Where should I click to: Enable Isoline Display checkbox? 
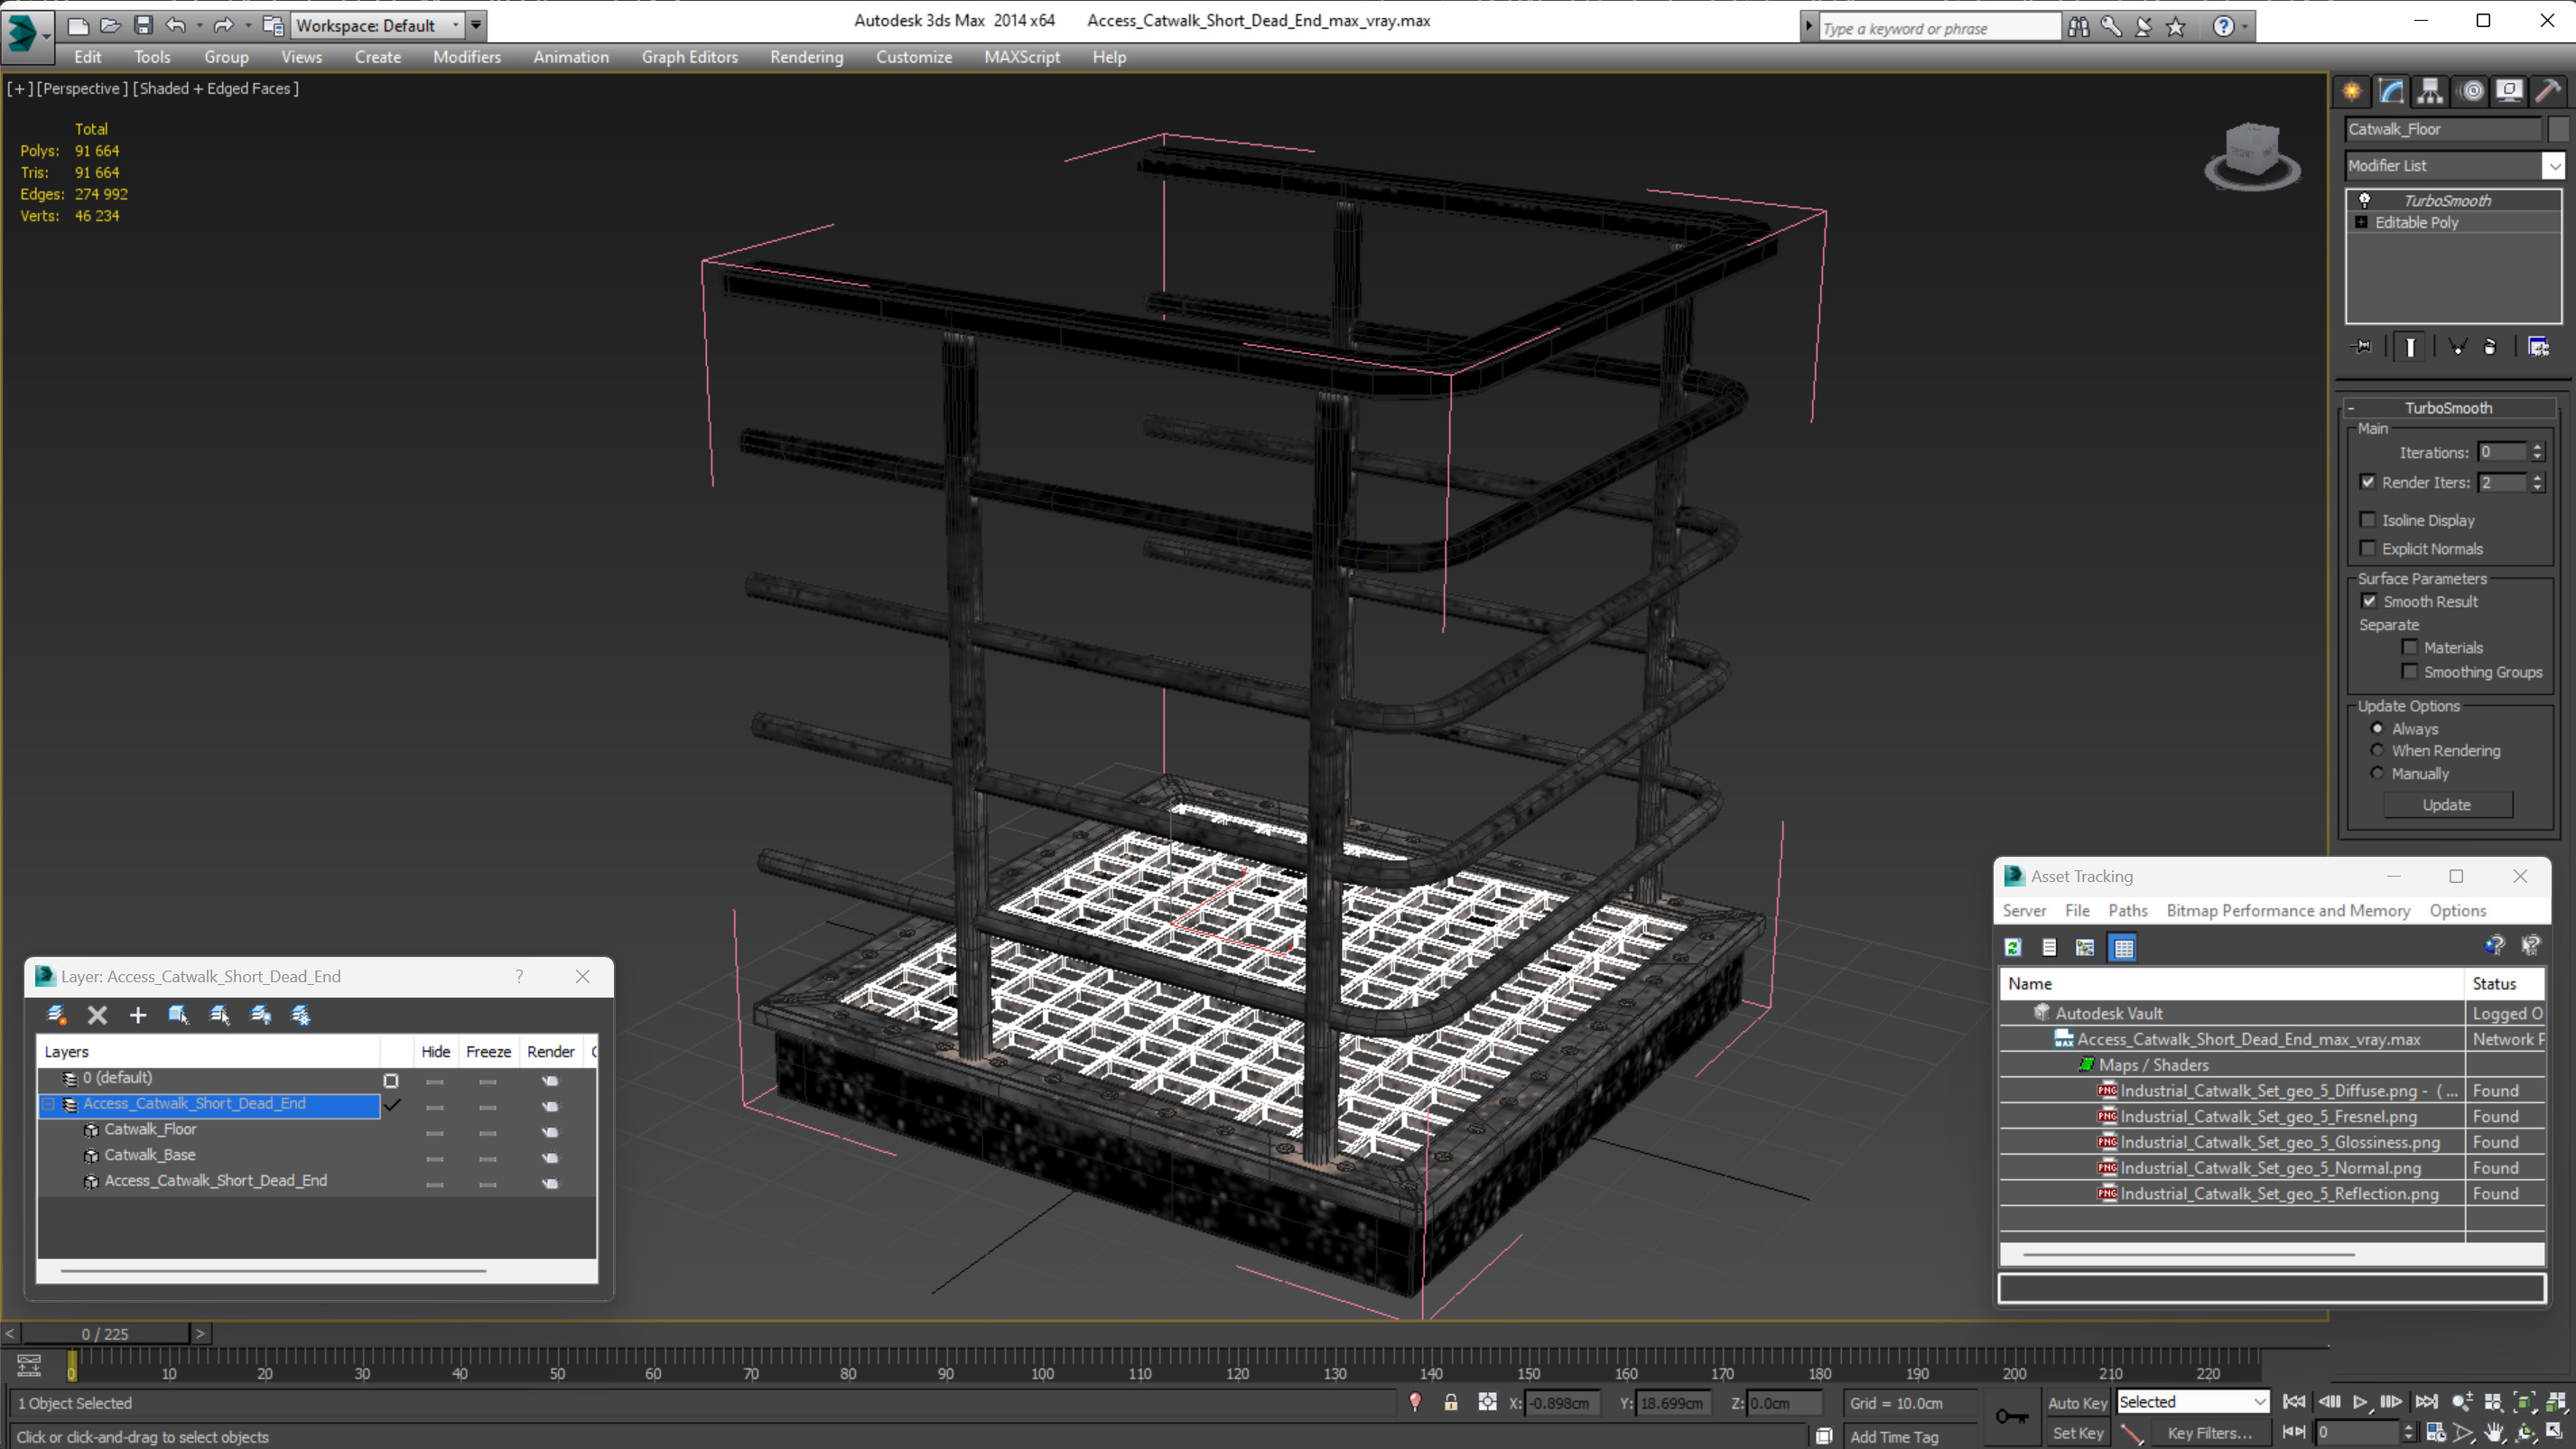point(2368,520)
